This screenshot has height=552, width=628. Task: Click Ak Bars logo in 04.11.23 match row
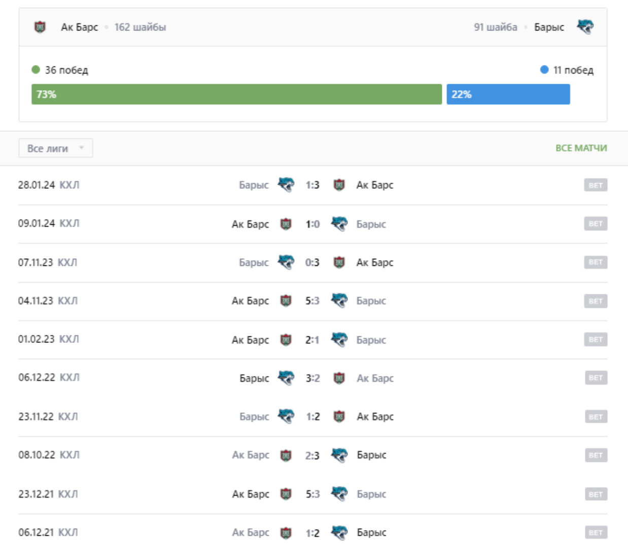coord(286,301)
